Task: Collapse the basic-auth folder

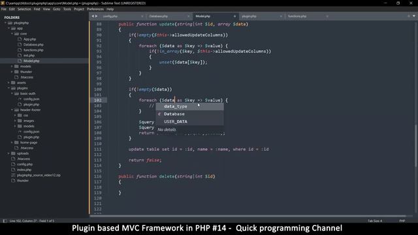Action: point(12,93)
